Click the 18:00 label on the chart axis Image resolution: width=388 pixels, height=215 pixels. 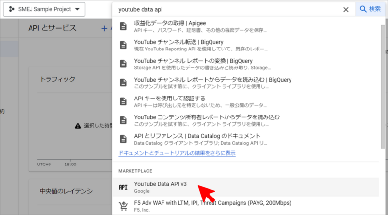[70, 164]
